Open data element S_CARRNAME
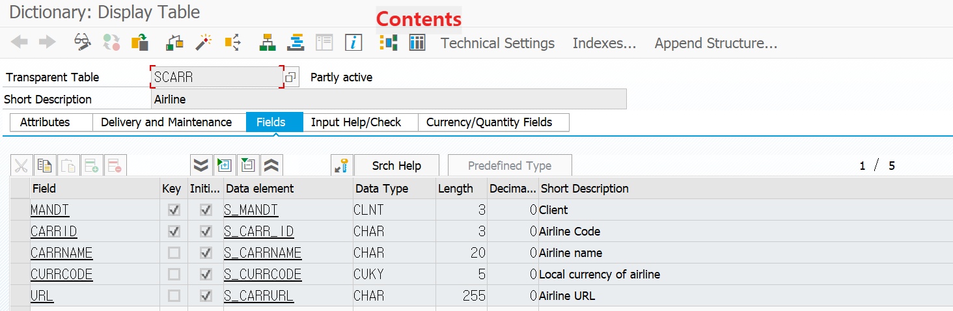The height and width of the screenshot is (311, 953). point(262,253)
